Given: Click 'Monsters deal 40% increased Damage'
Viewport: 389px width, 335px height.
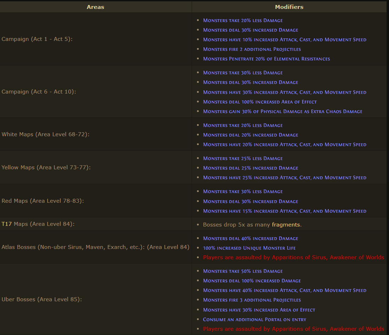Looking at the screenshot, I should pyautogui.click(x=251, y=239).
